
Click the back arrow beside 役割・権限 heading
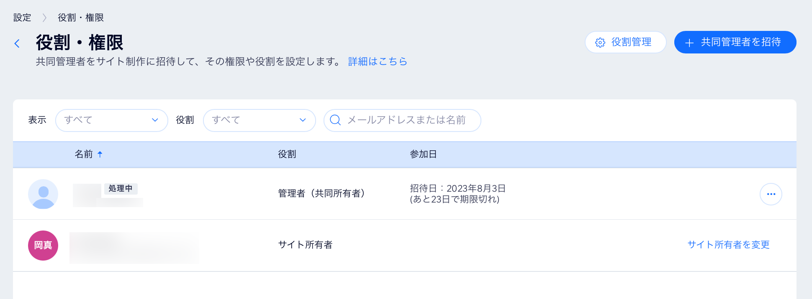[17, 43]
